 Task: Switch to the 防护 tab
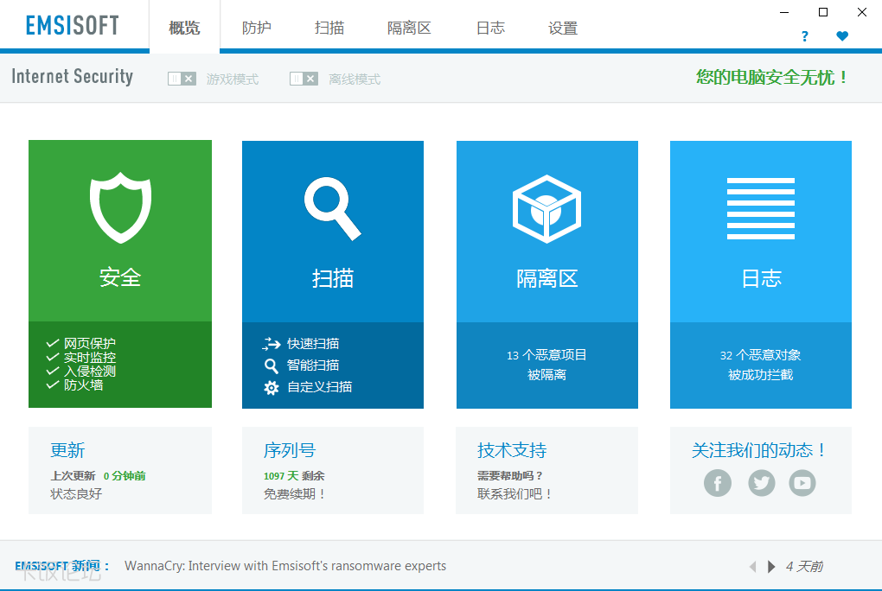tap(257, 28)
